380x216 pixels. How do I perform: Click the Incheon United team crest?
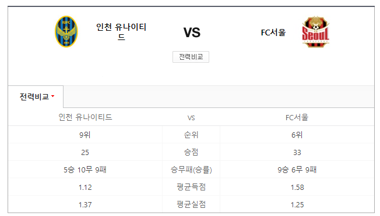[66, 31]
